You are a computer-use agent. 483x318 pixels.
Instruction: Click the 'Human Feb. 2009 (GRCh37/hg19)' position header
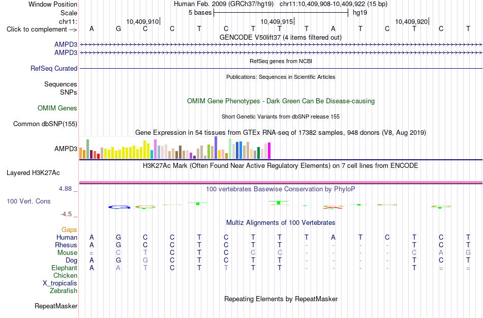coord(224,4)
